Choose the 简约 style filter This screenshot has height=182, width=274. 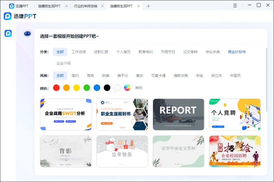tap(75, 76)
